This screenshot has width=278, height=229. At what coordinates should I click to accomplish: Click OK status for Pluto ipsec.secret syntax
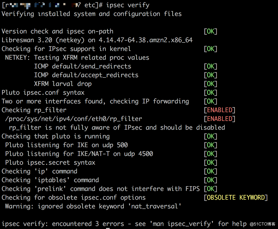211,163
